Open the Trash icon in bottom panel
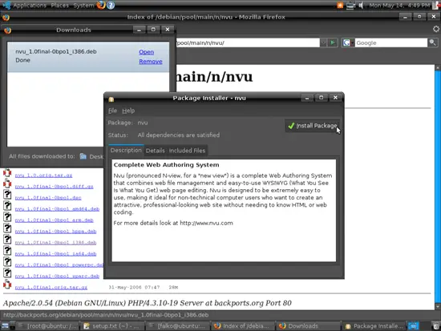This screenshot has width=441, height=331. pos(435,326)
